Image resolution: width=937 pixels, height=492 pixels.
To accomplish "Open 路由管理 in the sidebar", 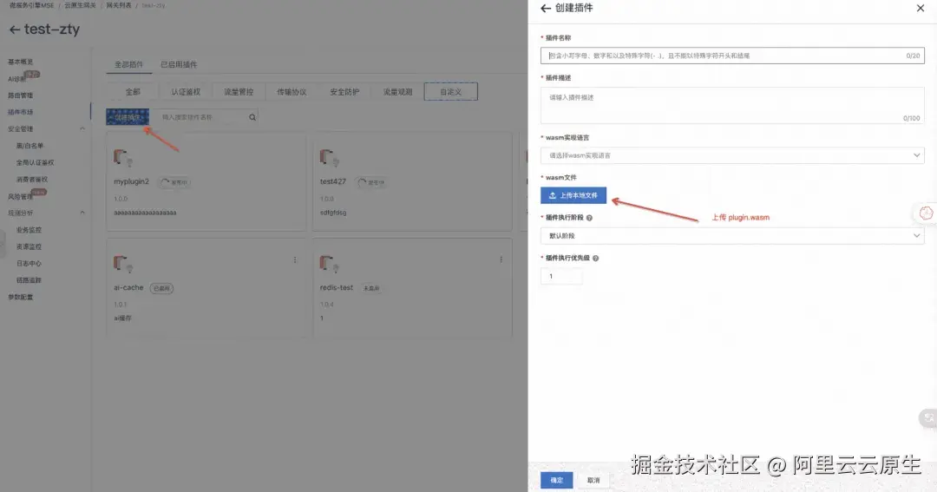I will point(20,95).
